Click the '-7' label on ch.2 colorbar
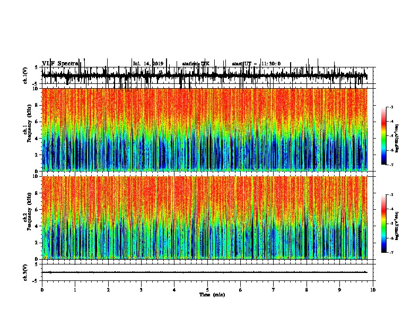The image size is (420, 325). (391, 252)
